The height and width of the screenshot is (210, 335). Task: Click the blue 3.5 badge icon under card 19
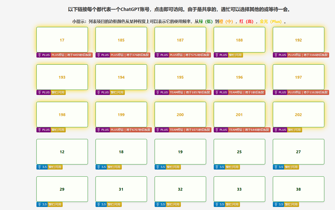[158, 167]
